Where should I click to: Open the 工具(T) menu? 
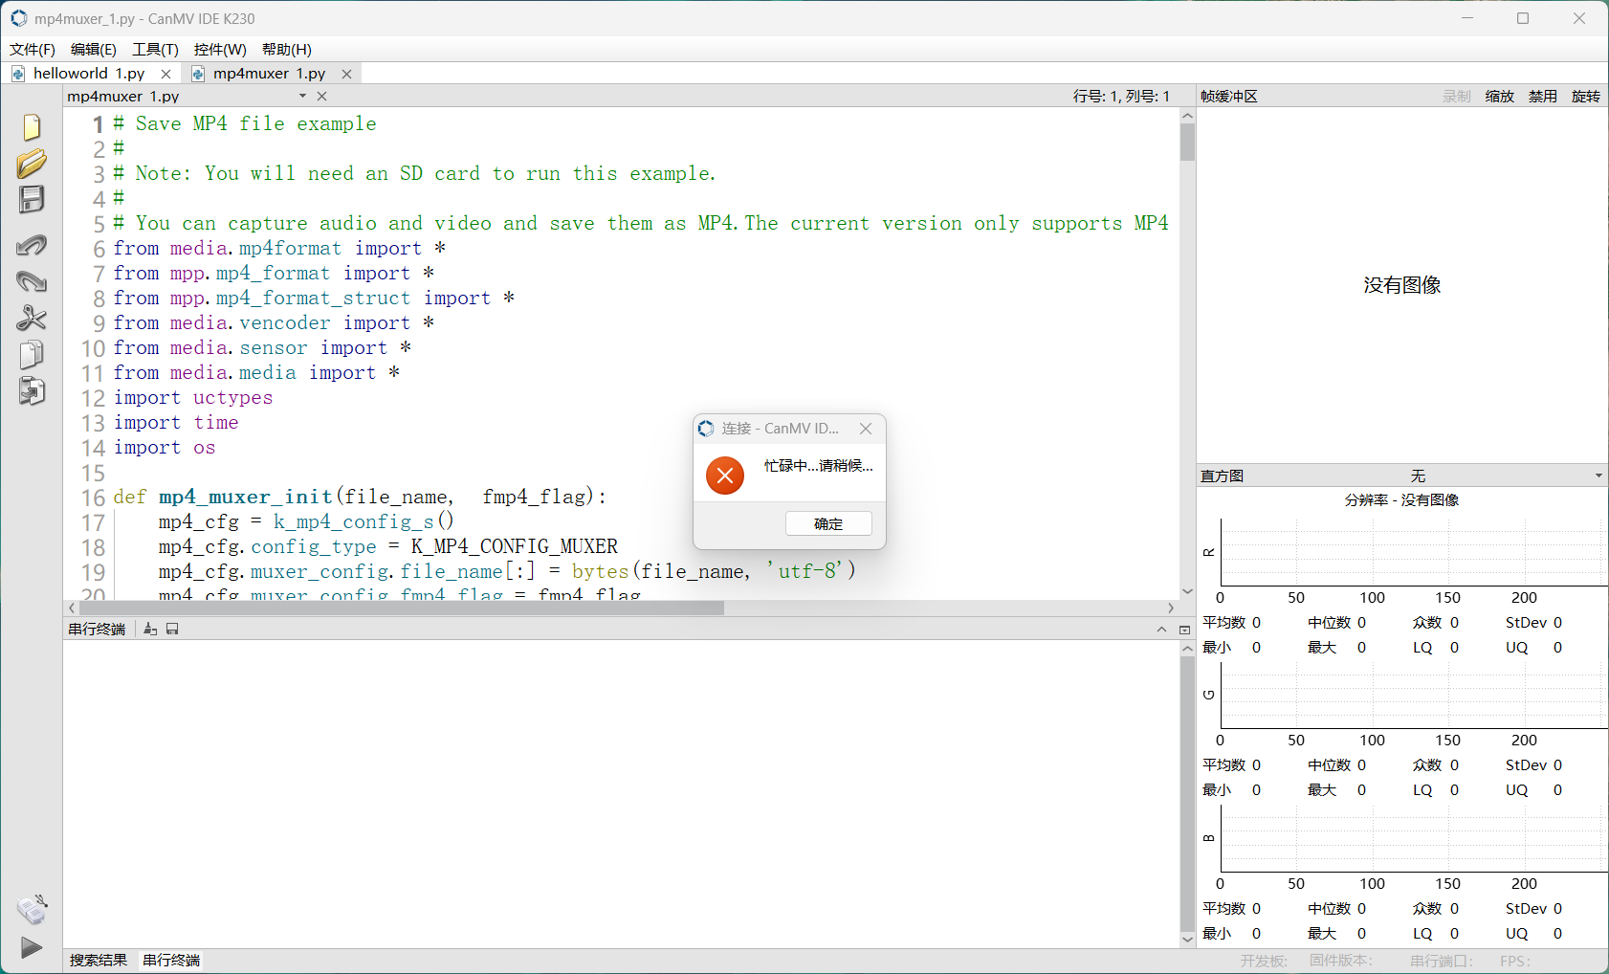[155, 50]
